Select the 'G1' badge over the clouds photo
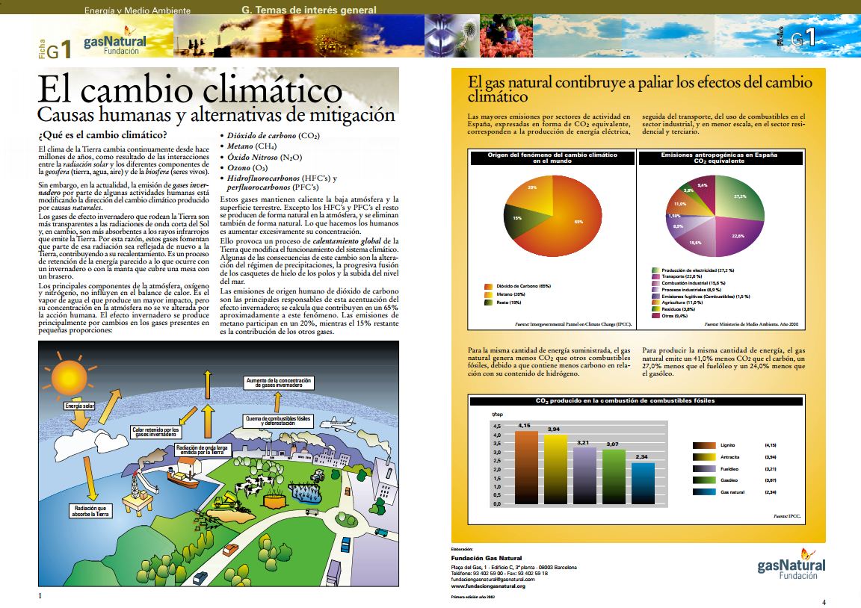The width and height of the screenshot is (861, 608). coord(796,38)
